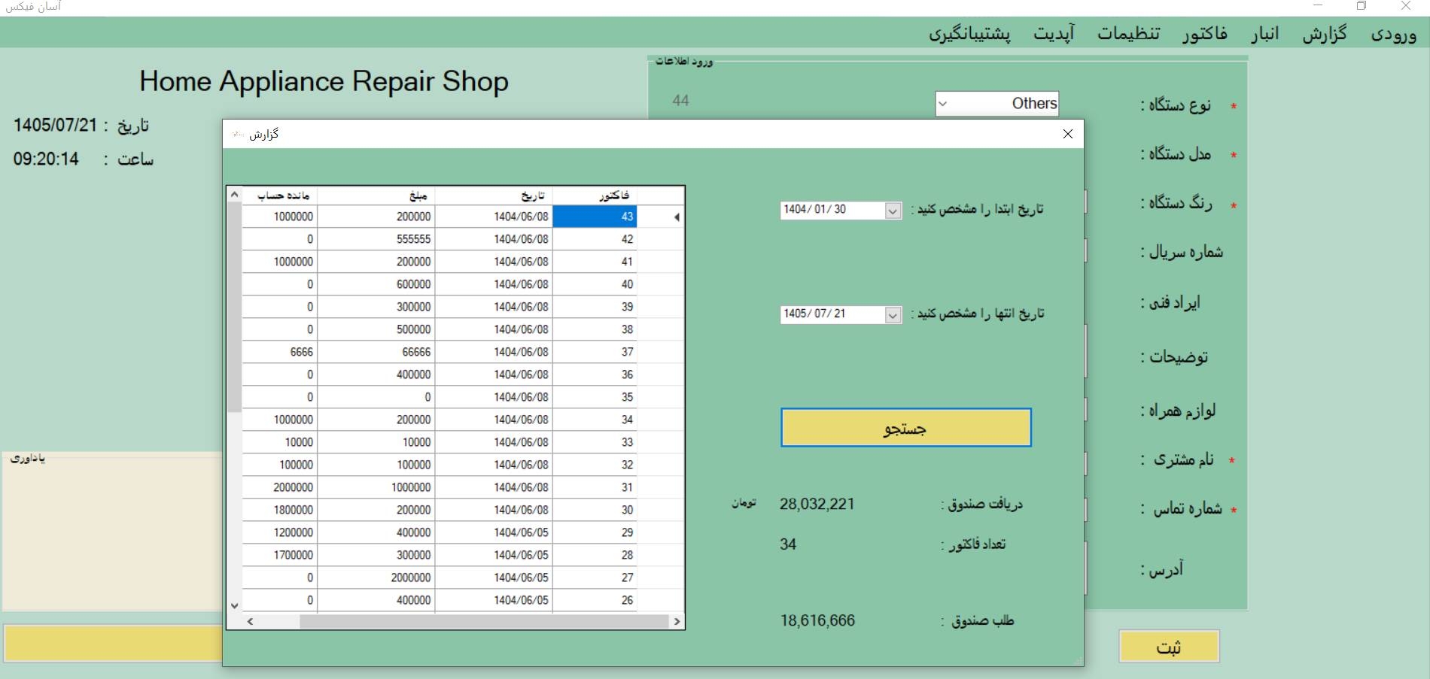Select invoice number 43 cell
The image size is (1430, 679).
[595, 217]
